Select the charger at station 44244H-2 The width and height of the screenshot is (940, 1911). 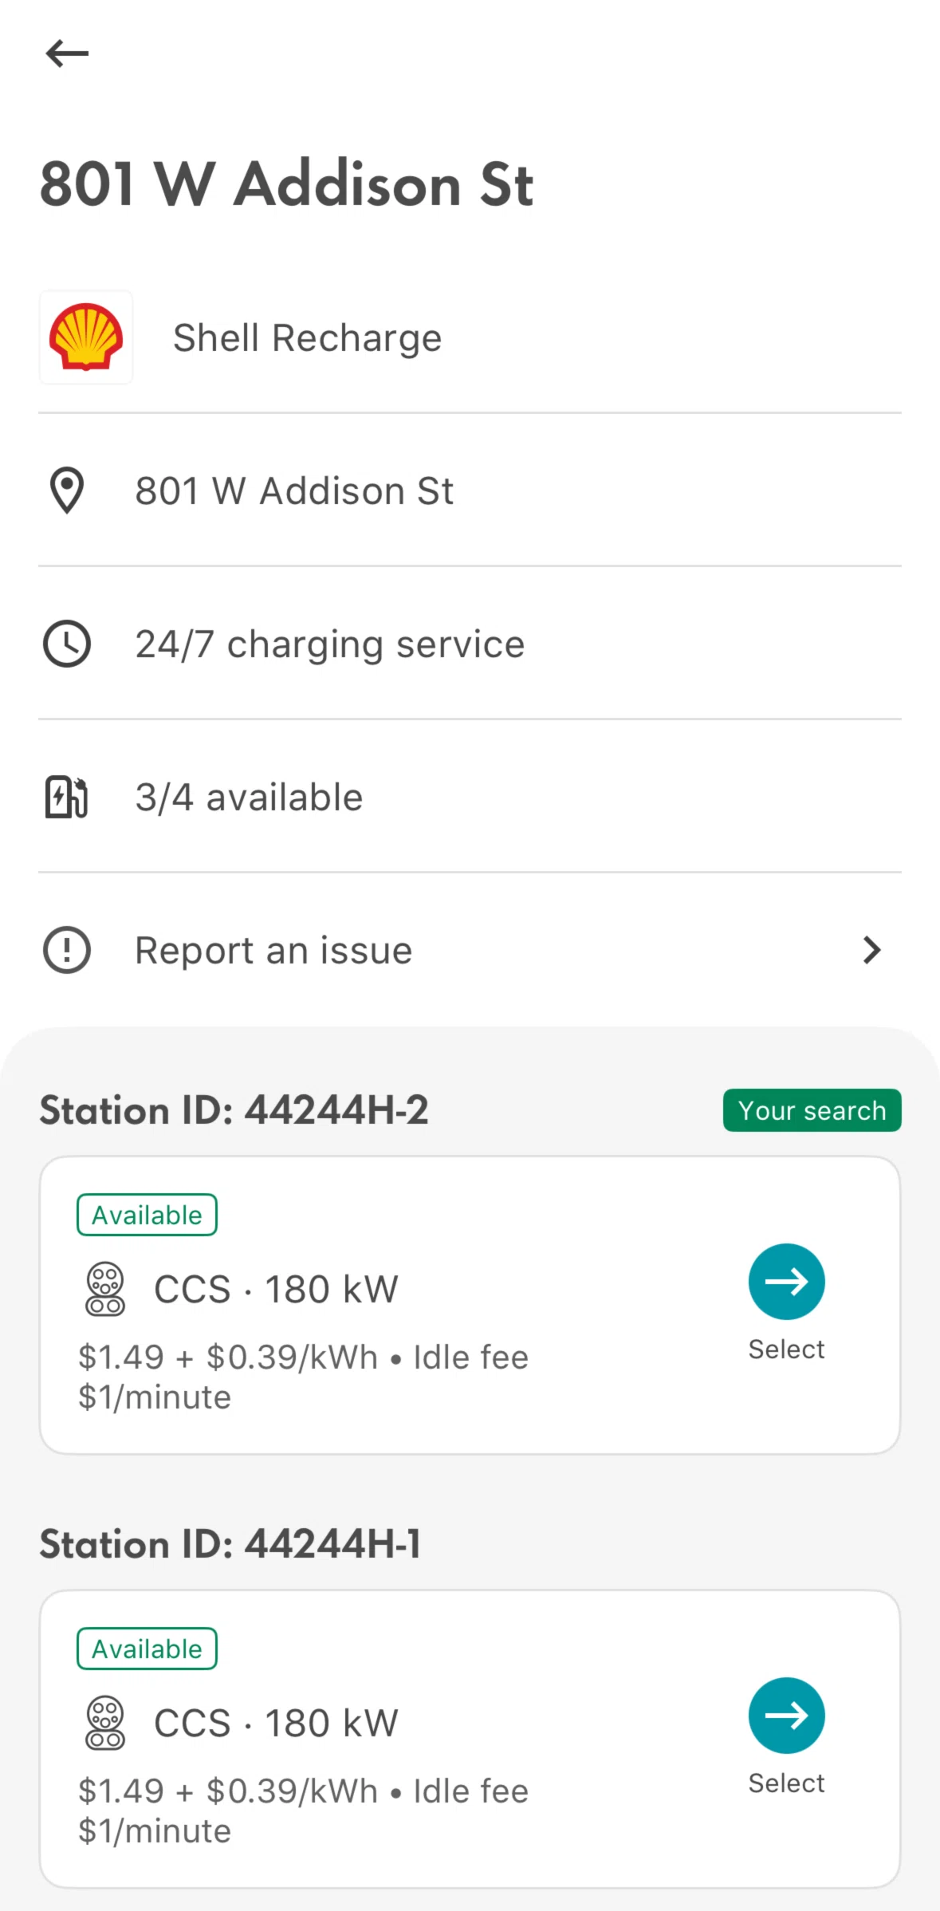[x=786, y=1281]
